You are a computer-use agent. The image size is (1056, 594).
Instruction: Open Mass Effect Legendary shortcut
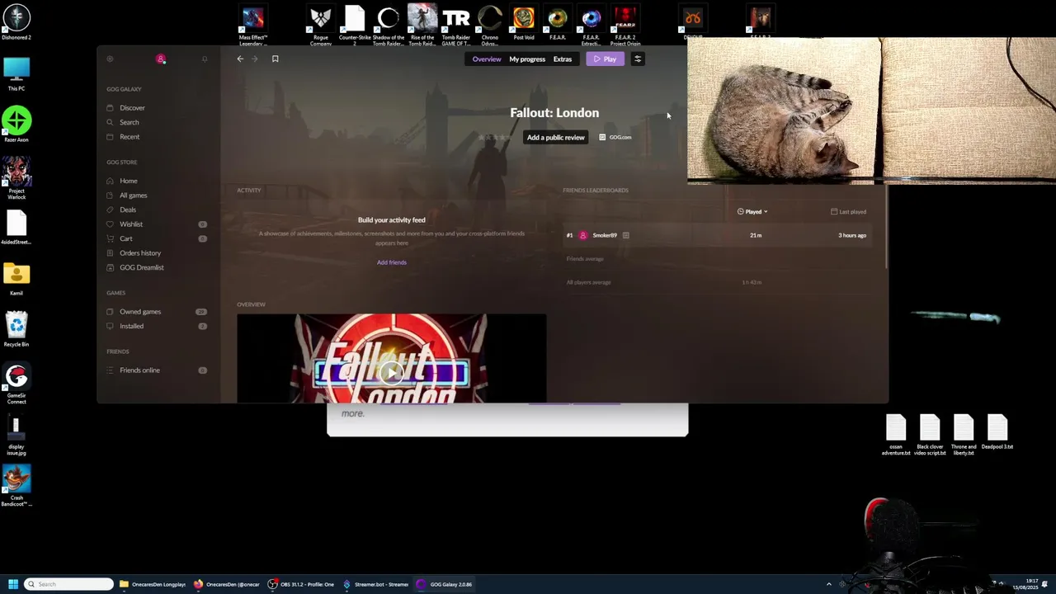click(x=253, y=25)
